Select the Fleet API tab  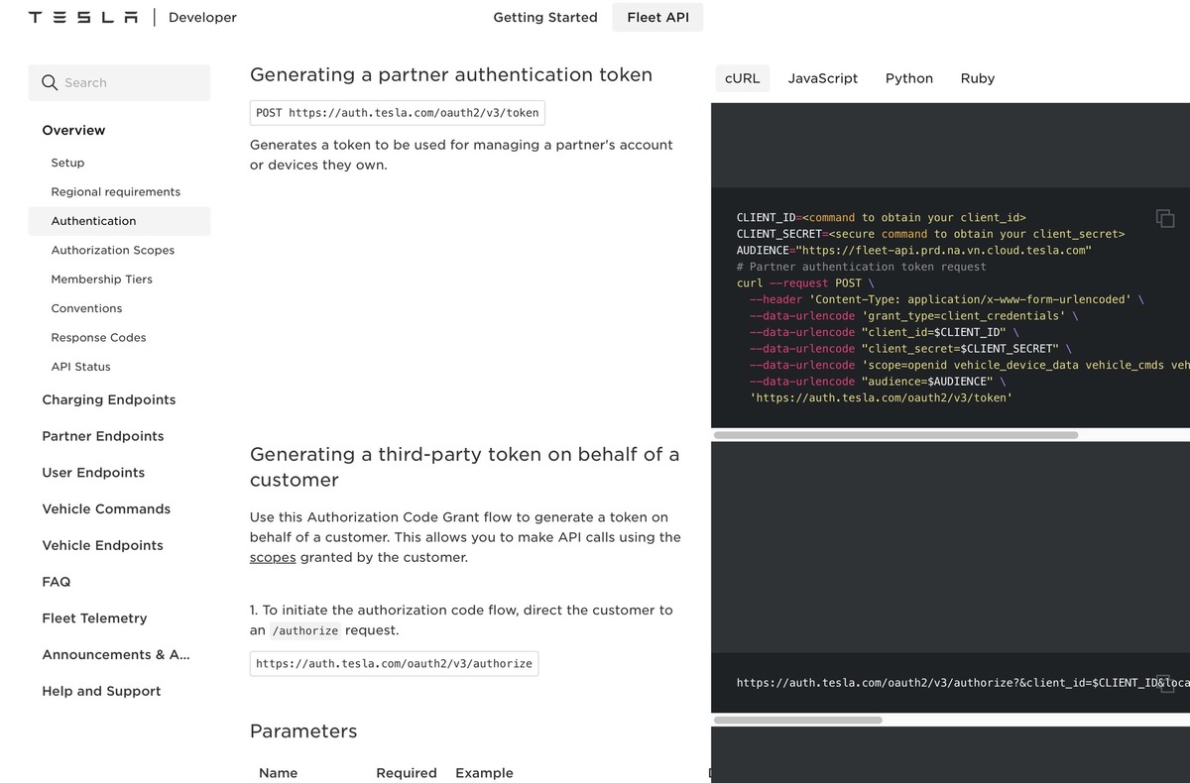click(656, 17)
